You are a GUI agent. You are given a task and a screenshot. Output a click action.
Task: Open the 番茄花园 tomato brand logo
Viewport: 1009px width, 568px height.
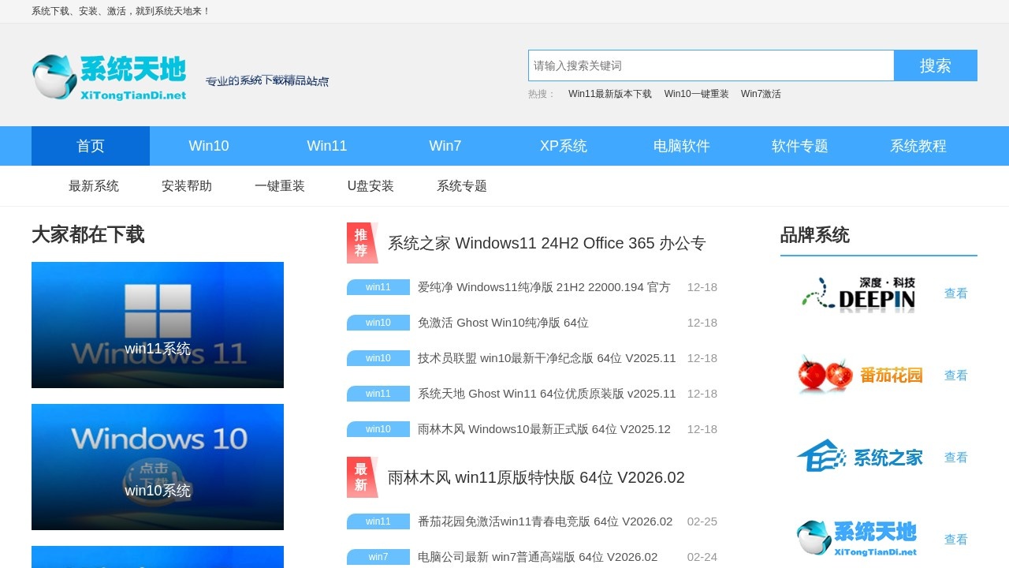pos(859,376)
